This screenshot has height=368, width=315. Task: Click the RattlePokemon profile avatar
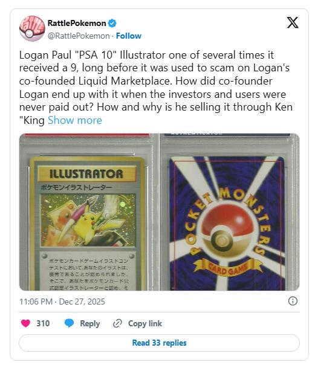[x=32, y=28]
